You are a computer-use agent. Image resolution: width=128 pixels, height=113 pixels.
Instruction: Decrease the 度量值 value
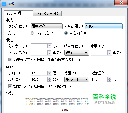(109, 54)
